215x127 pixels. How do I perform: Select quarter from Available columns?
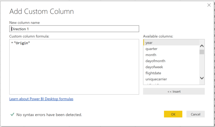pos(171,49)
